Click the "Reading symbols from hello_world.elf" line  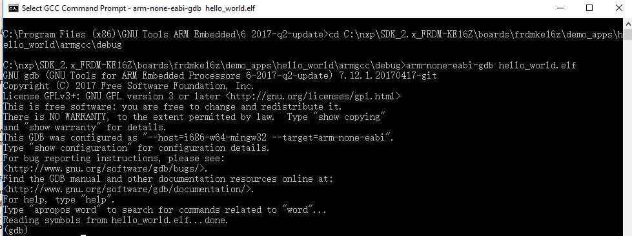click(116, 221)
